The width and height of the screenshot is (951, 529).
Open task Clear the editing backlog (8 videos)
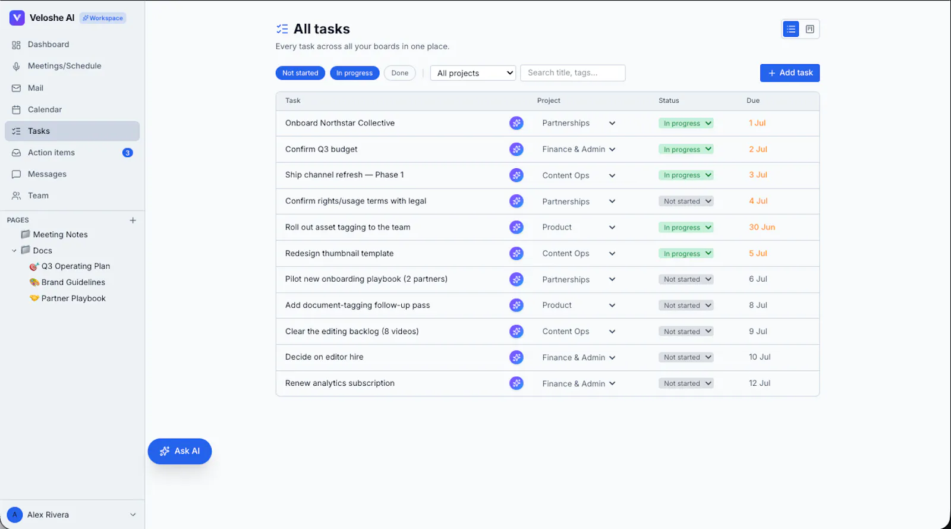[352, 331]
